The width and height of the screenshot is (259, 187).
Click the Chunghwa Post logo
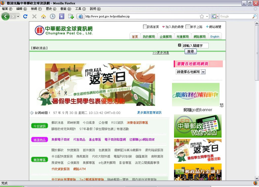[63, 30]
